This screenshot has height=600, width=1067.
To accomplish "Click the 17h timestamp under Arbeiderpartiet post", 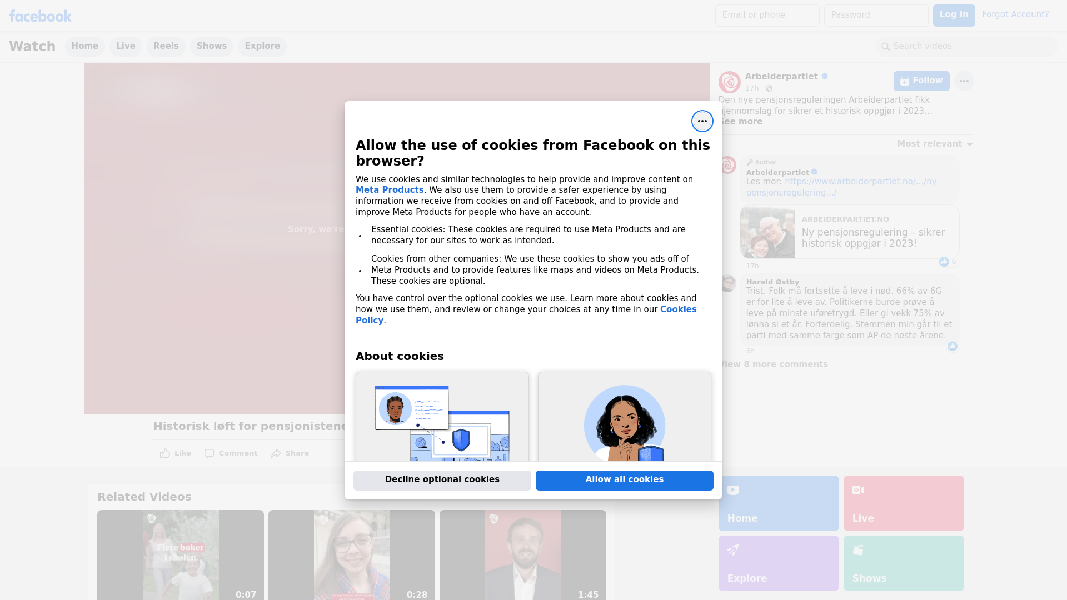I will point(752,89).
